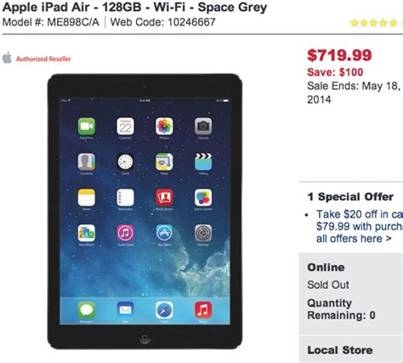Click the iPad Air product image home button
Image resolution: width=403 pixels, height=363 pixels.
[145, 338]
